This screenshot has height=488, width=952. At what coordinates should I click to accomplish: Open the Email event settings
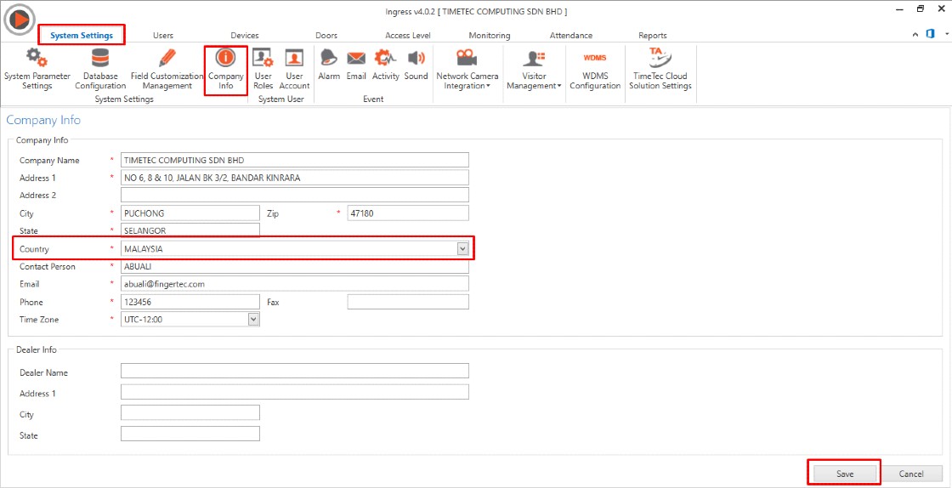356,65
